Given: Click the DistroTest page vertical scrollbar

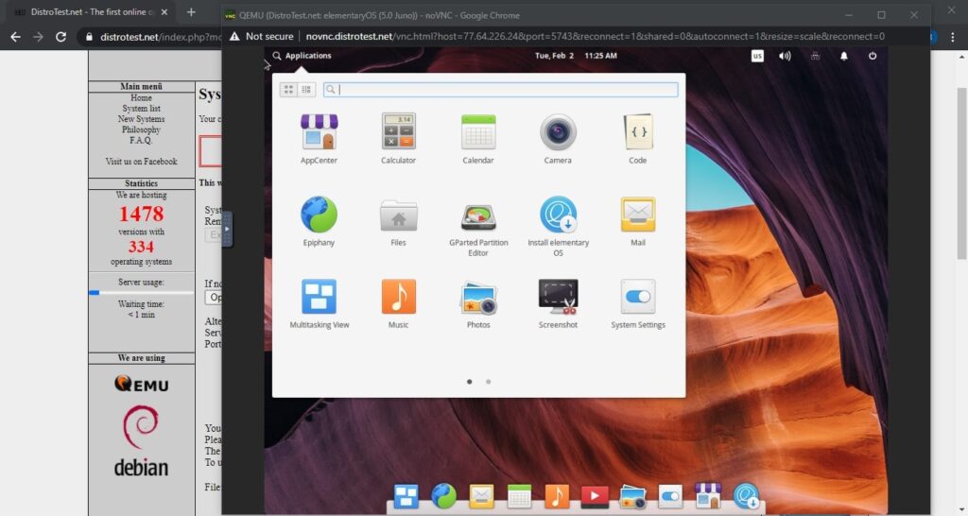Looking at the screenshot, I should tap(961, 174).
